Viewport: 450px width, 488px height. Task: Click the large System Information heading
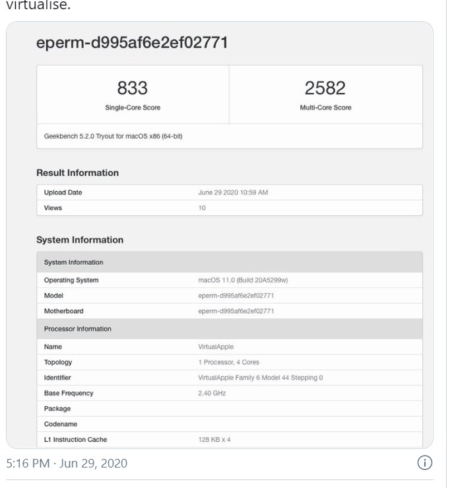pos(80,240)
